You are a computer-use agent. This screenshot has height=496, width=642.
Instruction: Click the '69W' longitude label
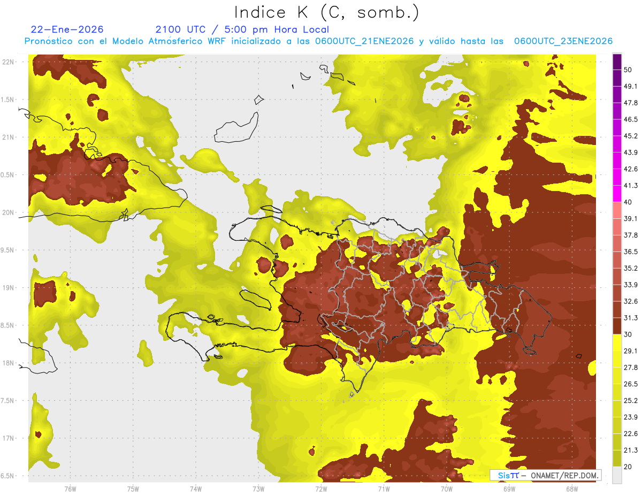tap(509, 488)
